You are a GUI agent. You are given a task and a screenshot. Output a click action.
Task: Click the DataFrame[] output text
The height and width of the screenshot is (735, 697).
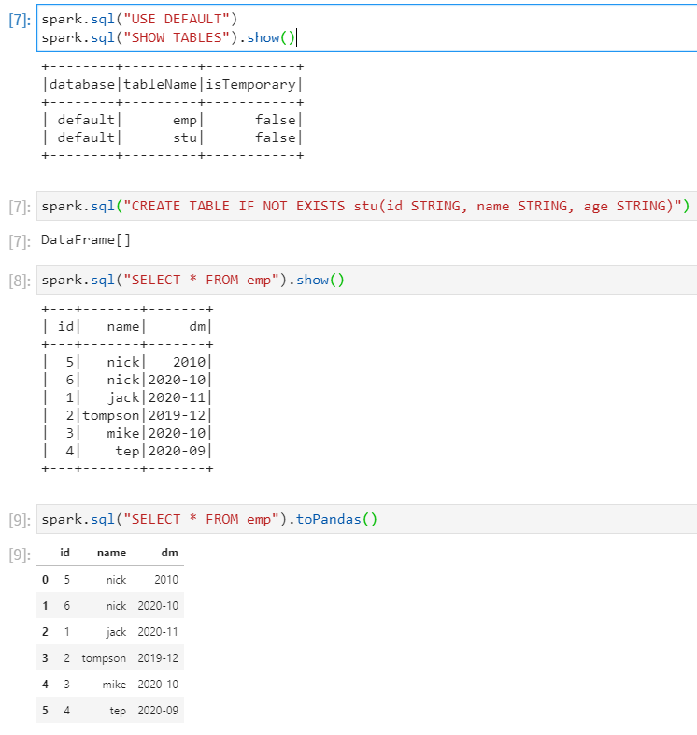(x=86, y=240)
